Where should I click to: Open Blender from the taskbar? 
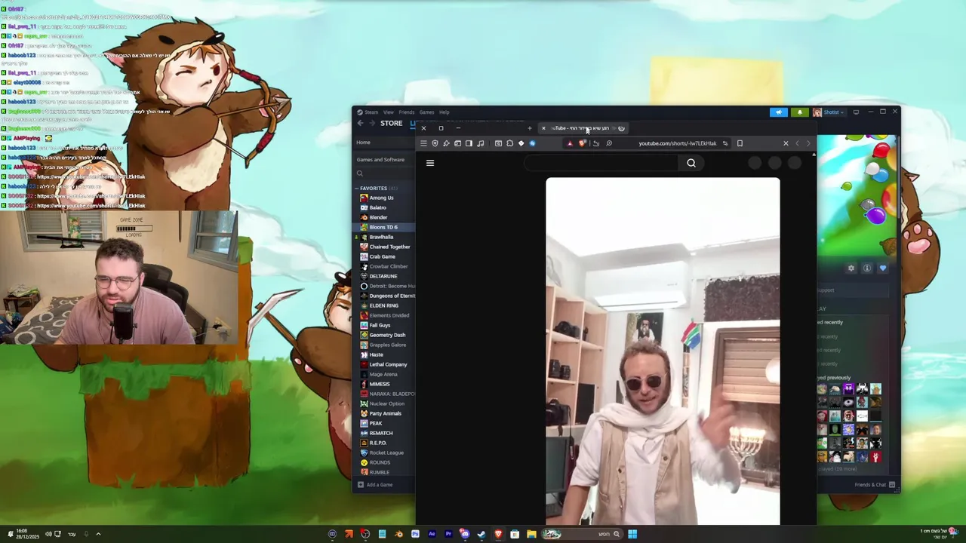(399, 534)
